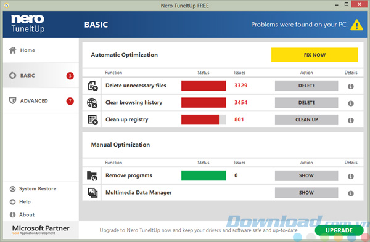Click the yellow FIX NOW button
370x242 pixels.
click(314, 55)
